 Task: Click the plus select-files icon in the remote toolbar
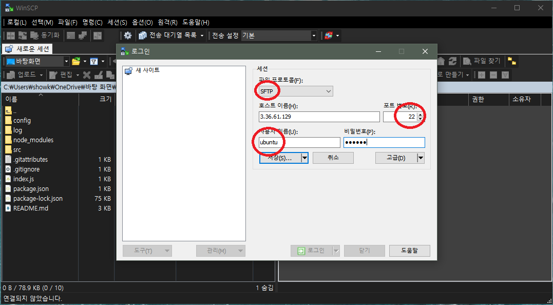pos(482,75)
